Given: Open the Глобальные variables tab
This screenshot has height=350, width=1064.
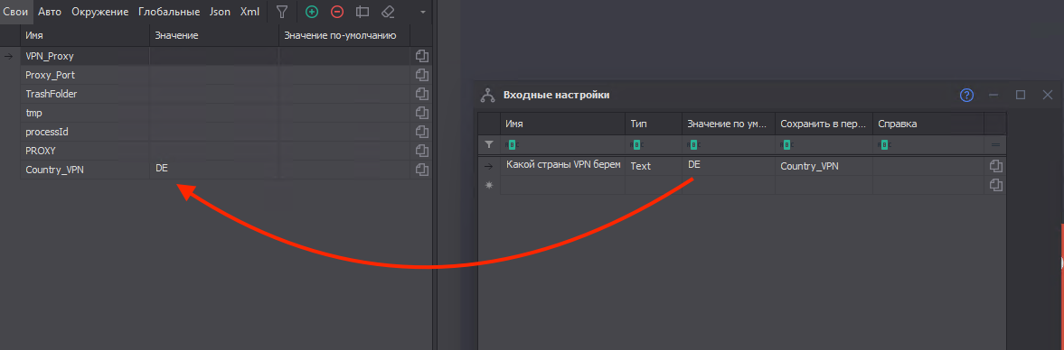Looking at the screenshot, I should click(169, 12).
